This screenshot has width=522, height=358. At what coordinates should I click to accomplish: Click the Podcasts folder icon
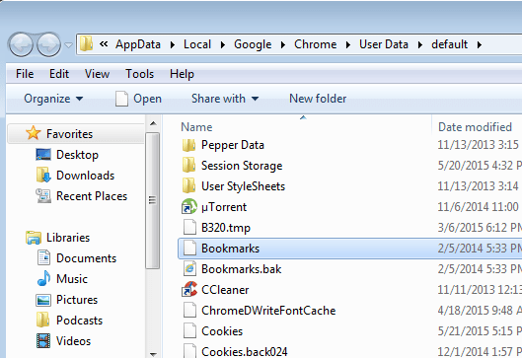click(43, 321)
